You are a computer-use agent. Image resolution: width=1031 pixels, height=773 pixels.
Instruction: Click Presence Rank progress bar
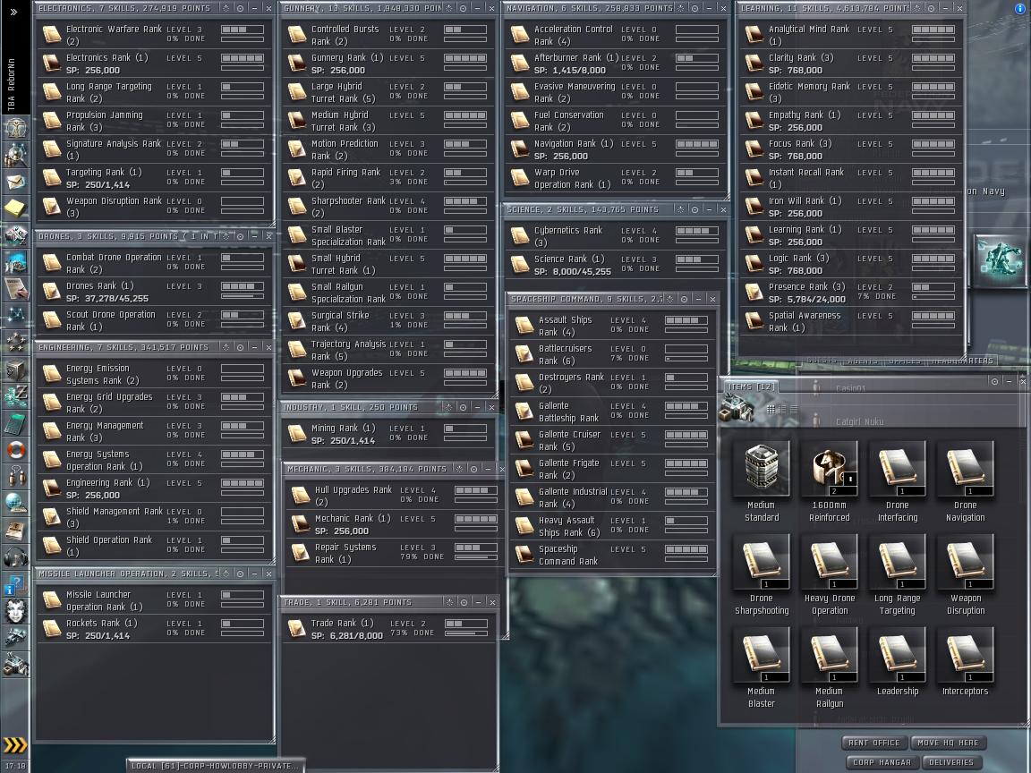[933, 297]
